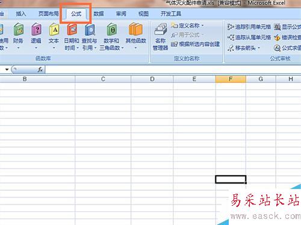This screenshot has width=301, height=225.
Task: Click 公式求值 (Evaluate Formula)
Action: (287, 48)
